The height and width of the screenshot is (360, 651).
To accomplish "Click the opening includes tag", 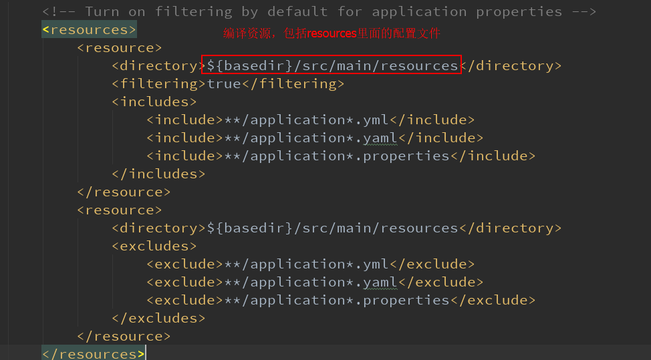I will pos(154,102).
